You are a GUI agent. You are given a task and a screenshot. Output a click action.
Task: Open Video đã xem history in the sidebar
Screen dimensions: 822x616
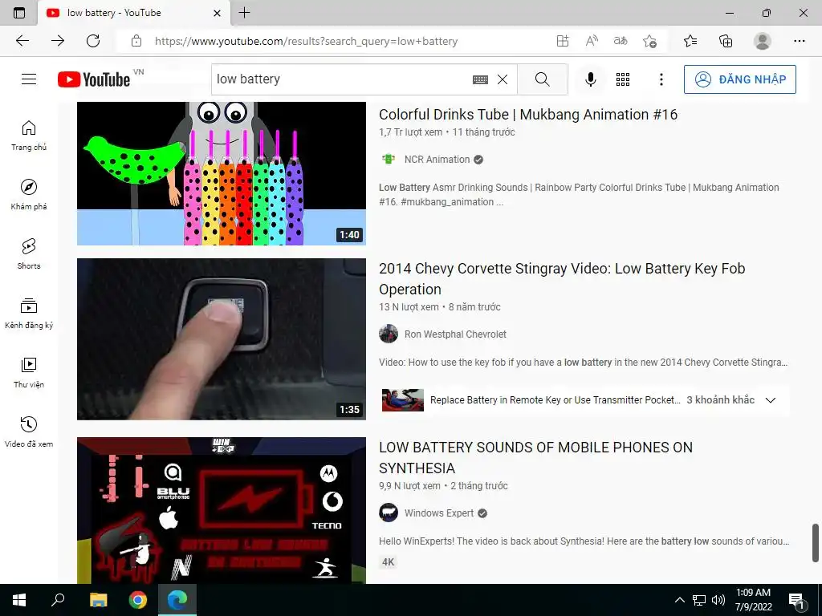click(x=29, y=432)
